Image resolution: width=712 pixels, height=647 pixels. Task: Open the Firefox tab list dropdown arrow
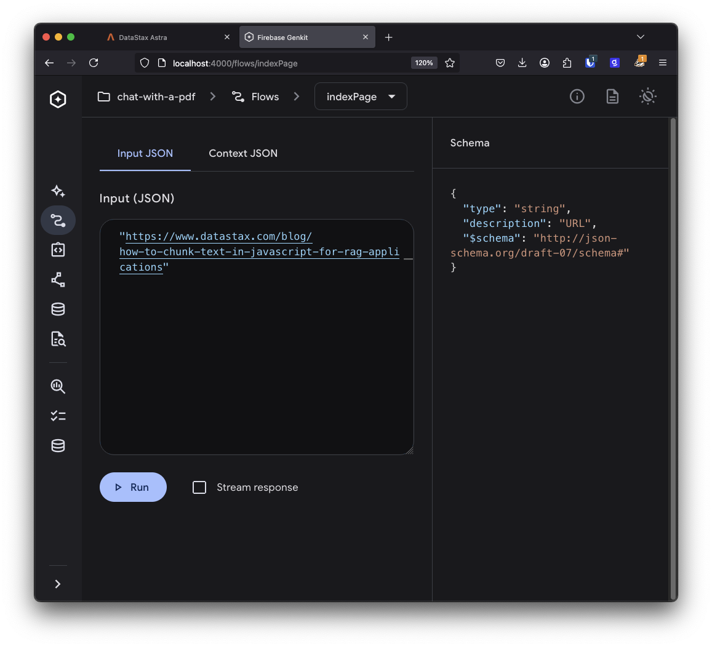tap(641, 37)
